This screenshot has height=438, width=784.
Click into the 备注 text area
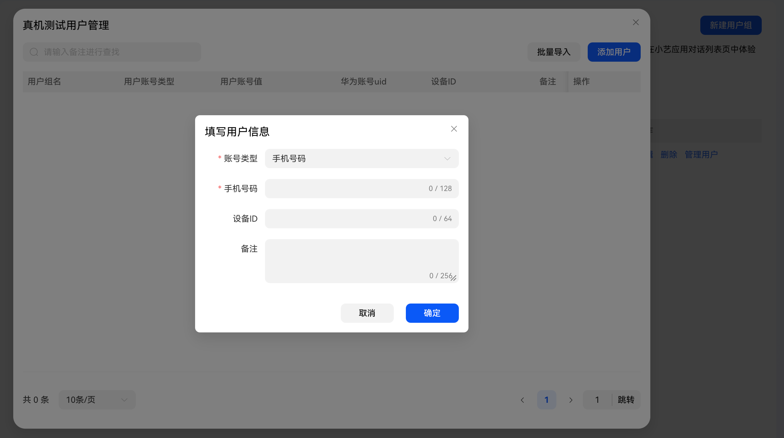361,258
